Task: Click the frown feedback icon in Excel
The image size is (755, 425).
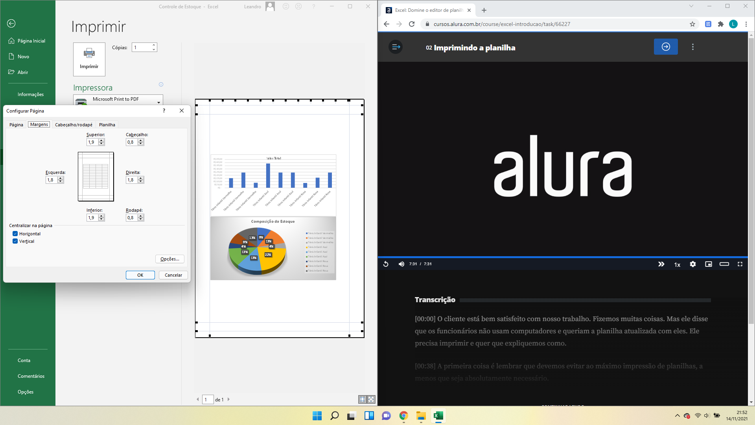Action: pyautogui.click(x=298, y=6)
